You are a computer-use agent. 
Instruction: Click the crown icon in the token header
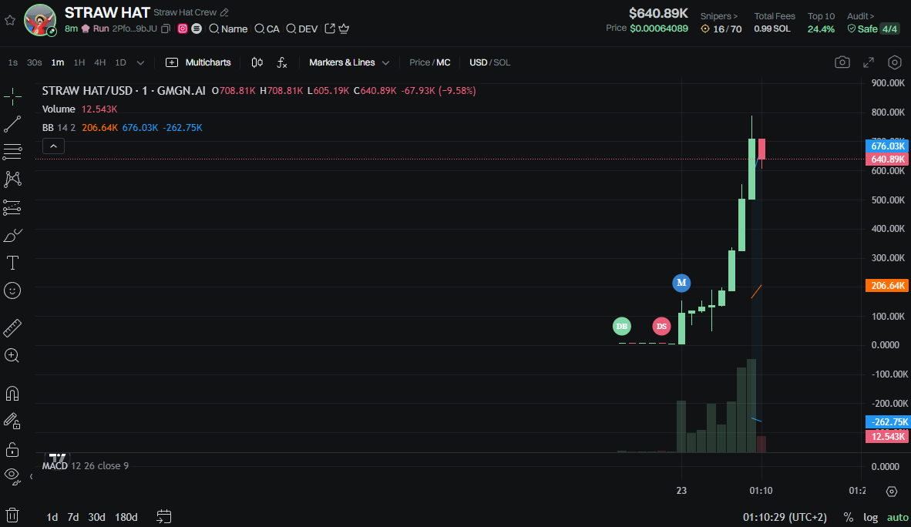344,29
